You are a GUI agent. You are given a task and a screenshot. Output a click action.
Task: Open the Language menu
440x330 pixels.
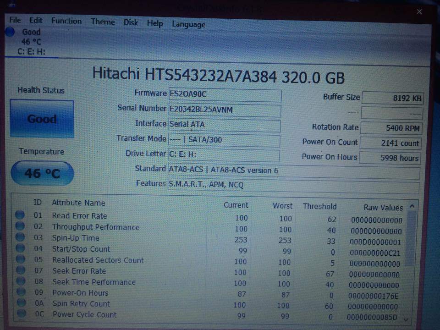click(x=188, y=24)
